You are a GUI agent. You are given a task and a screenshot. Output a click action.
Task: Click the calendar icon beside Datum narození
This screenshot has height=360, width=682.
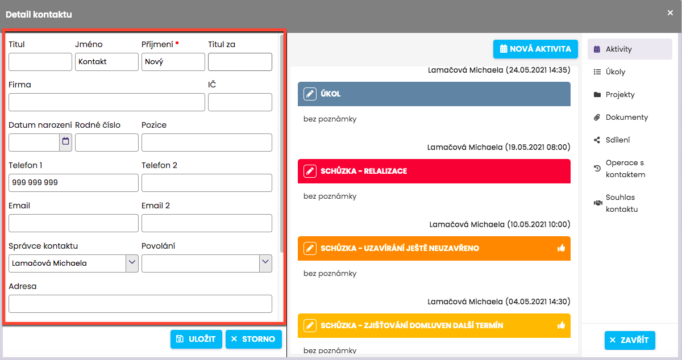[x=65, y=141]
